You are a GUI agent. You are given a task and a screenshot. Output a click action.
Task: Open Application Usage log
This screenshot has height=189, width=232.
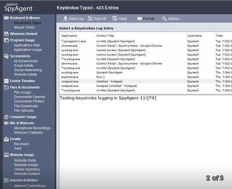point(28,50)
